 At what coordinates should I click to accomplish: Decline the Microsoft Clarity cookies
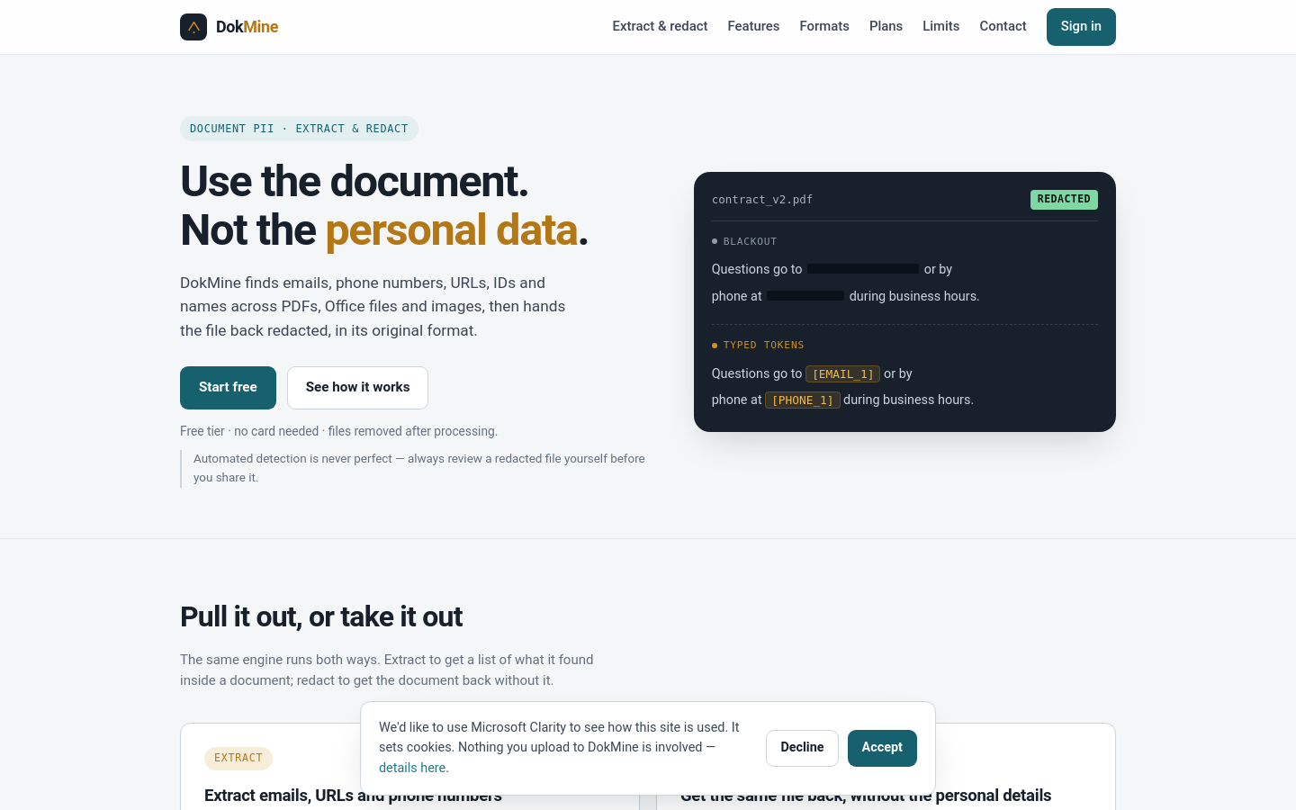802,748
